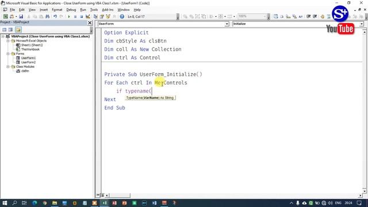Click the Insert UserForm toolbar icon
This screenshot has width=368, height=207.
tap(11, 17)
